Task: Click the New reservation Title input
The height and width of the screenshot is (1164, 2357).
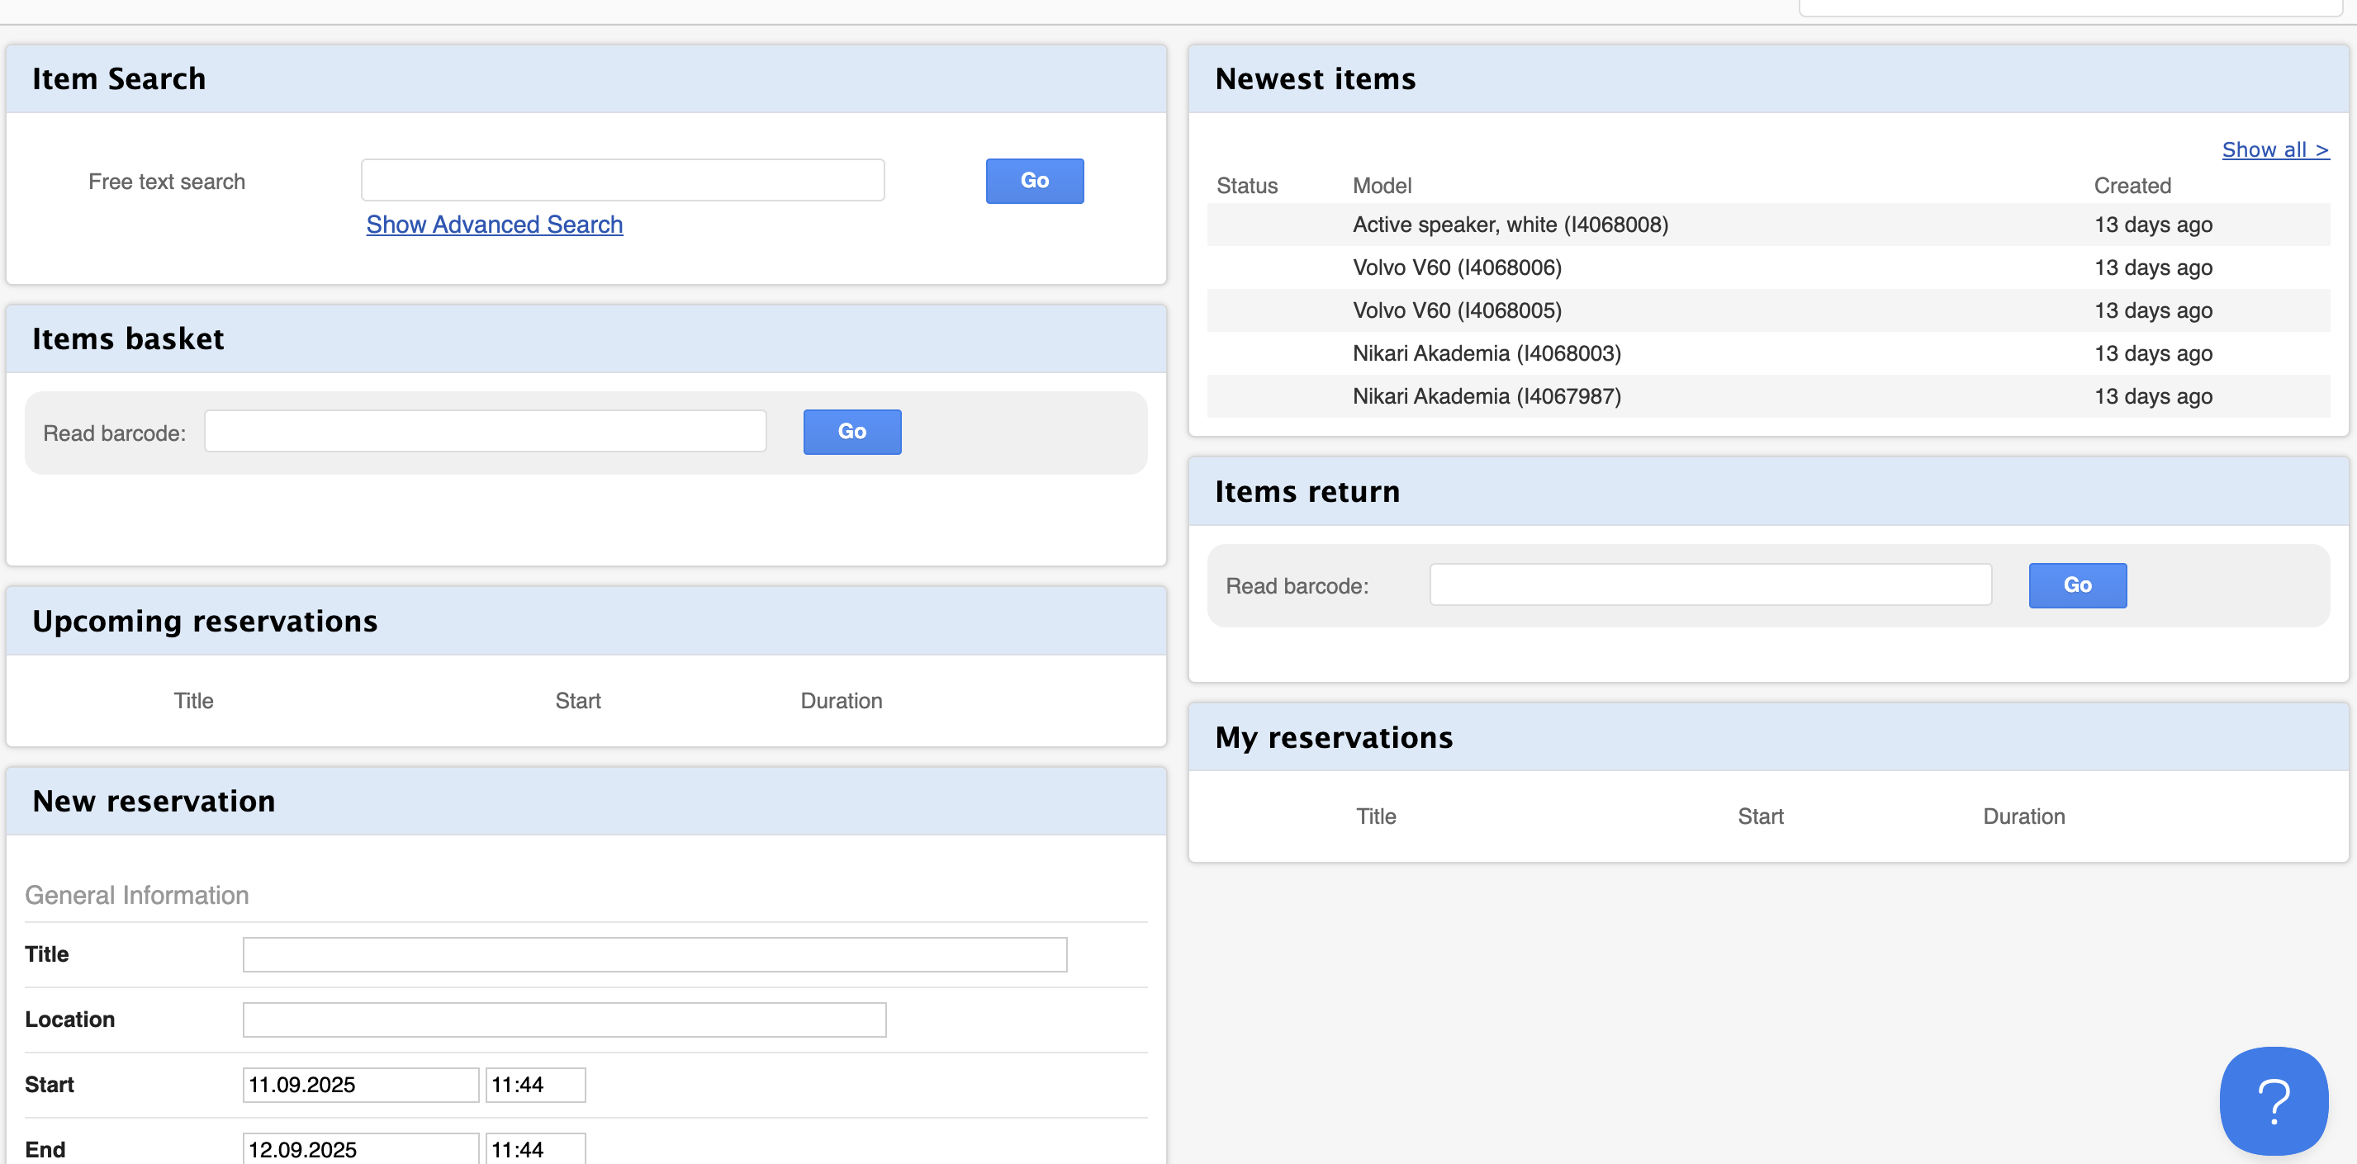Action: point(654,953)
